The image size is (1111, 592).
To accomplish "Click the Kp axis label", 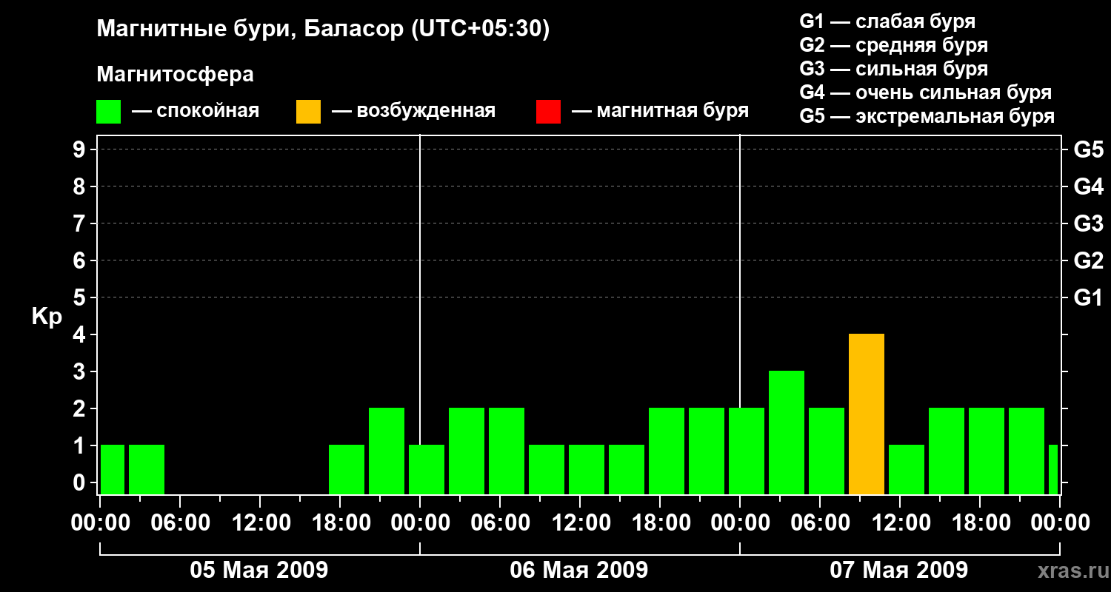I will (x=47, y=317).
